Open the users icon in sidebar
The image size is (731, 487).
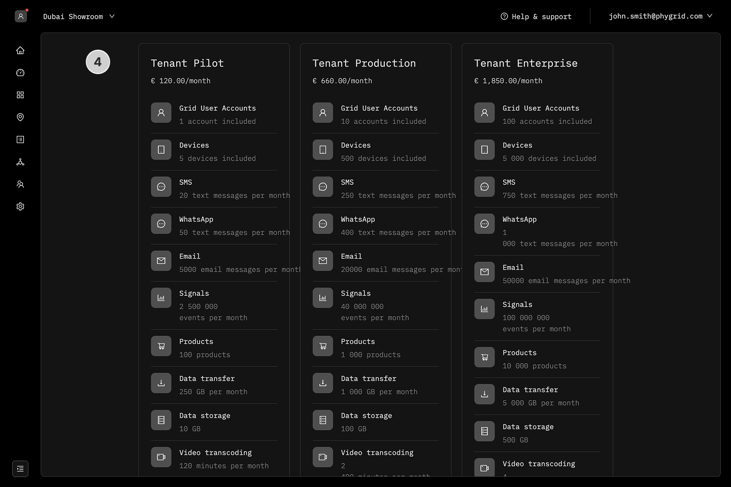click(x=20, y=184)
